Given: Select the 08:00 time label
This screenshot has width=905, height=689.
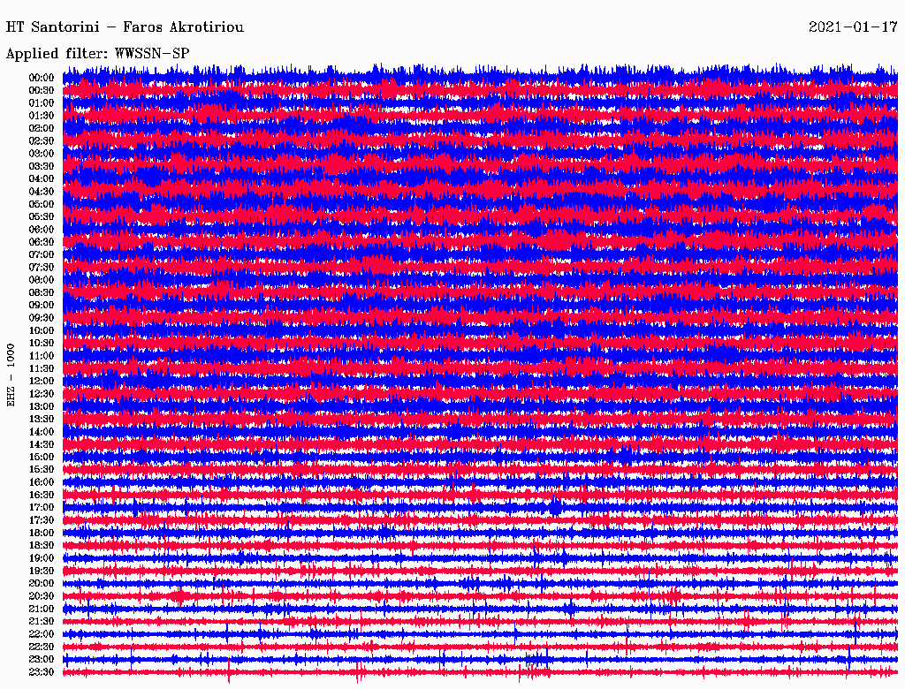Looking at the screenshot, I should pos(42,280).
